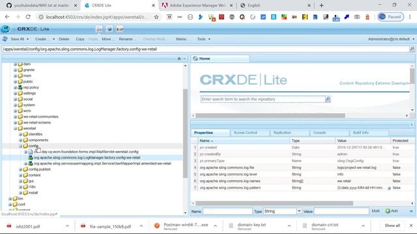Screen dimensions: 417x234
Task: Open isfst2001.pdf download options arrow
Action: (67, 226)
